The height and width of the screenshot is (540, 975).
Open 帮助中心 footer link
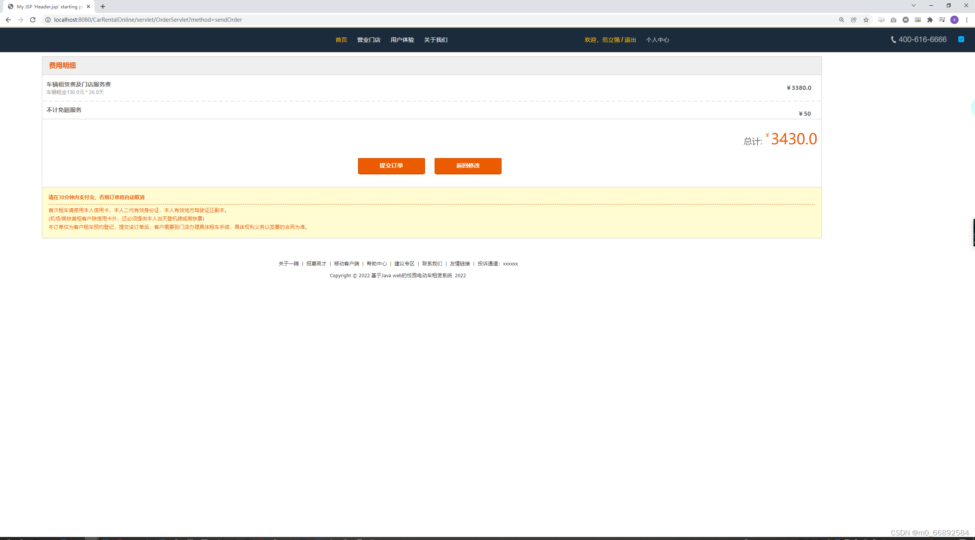pyautogui.click(x=377, y=264)
